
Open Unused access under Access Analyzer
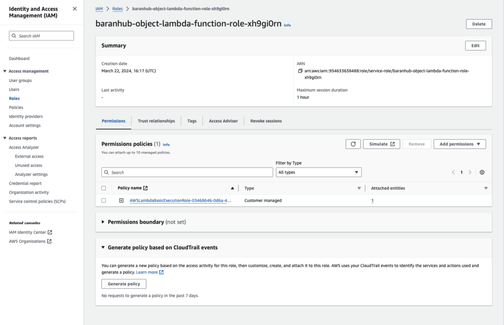coord(29,165)
